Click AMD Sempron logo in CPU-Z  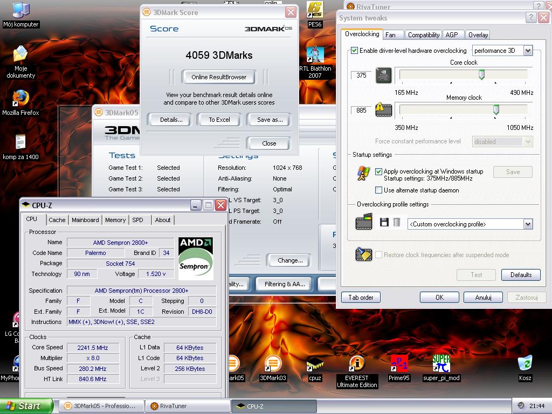196,259
